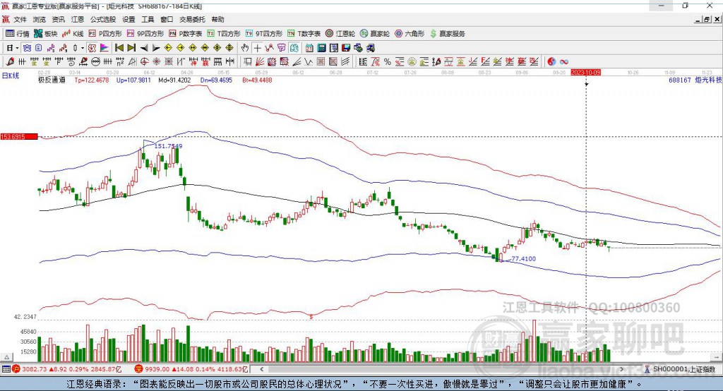Viewport: 723px width, 391px height.
Task: Open the 文件 menu
Action: point(20,19)
